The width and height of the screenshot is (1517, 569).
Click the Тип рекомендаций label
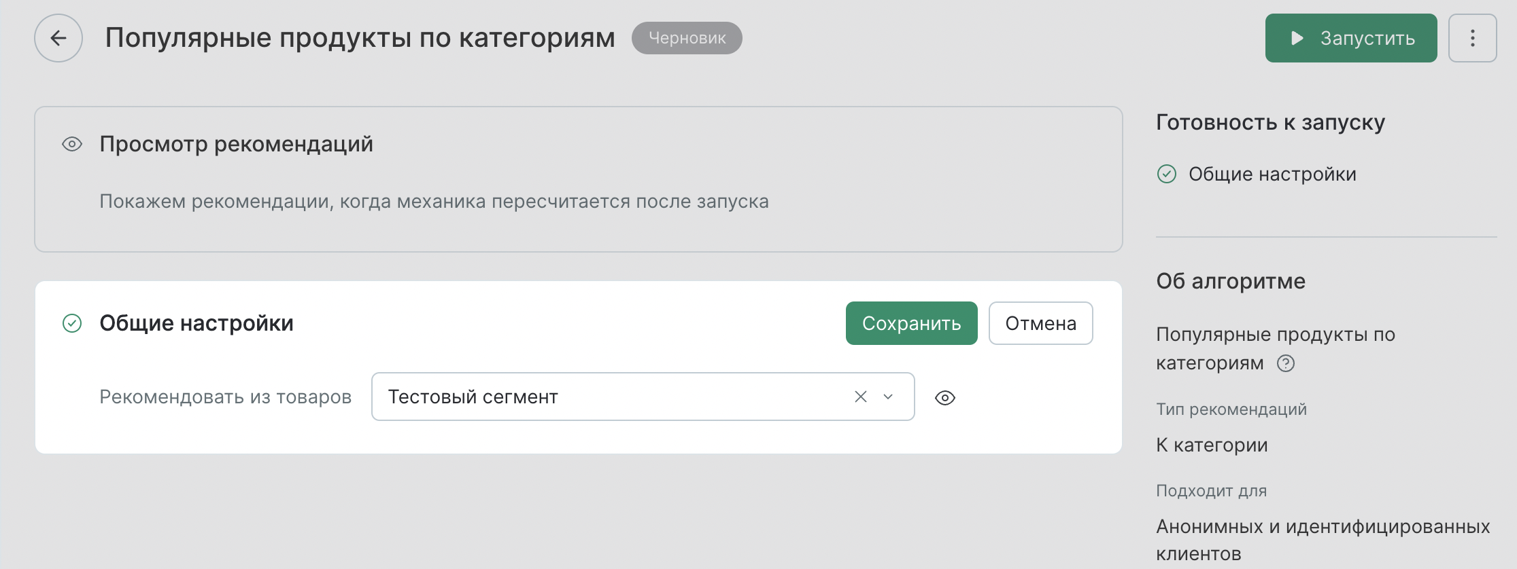[1231, 409]
